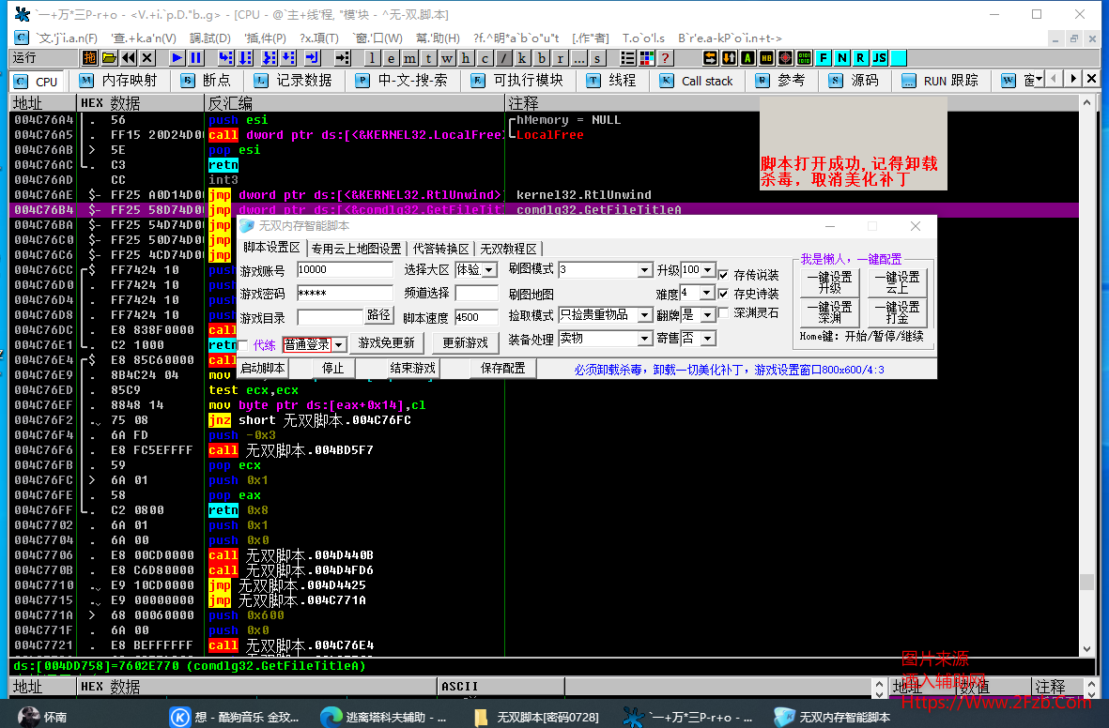The image size is (1109, 728).
Task: Click the Run (play) icon in debugger toolbar
Action: (177, 58)
